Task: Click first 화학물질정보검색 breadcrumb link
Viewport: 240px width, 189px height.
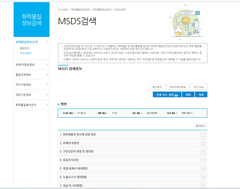Action: 80,10
